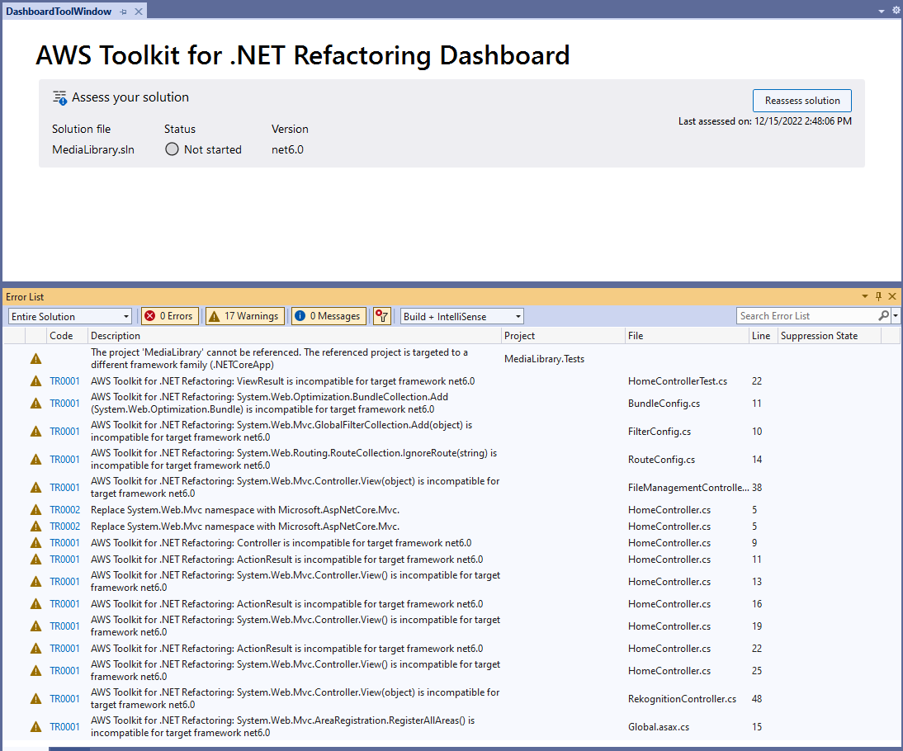This screenshot has width=903, height=751.
Task: Click warning icon of HomeController.cs line 9 row
Action: (35, 543)
